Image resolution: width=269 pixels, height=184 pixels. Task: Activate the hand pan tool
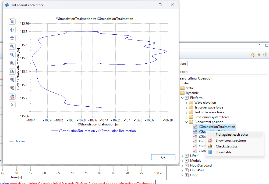tap(12, 96)
